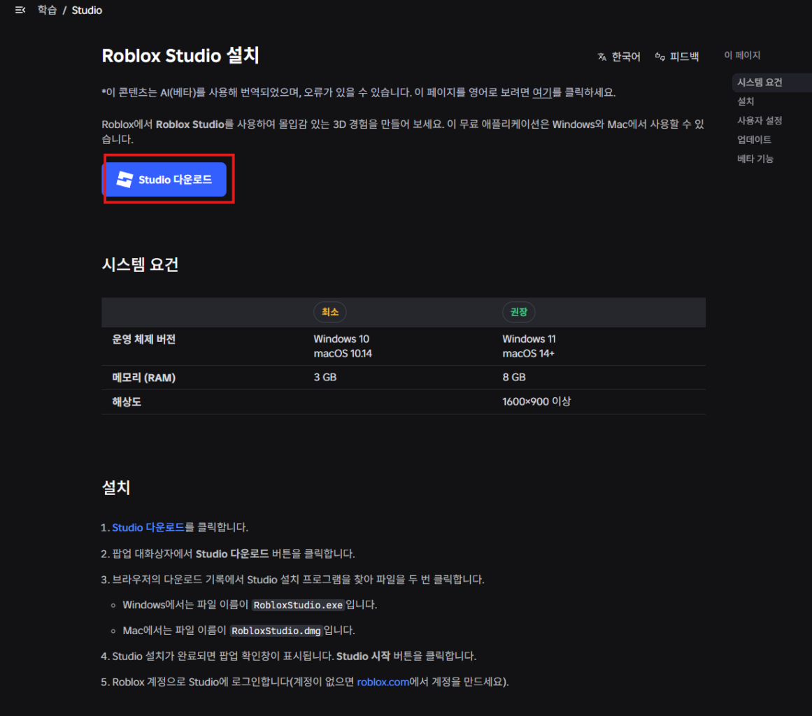Click the translate language icon
Screen dimensions: 812x716
(601, 57)
